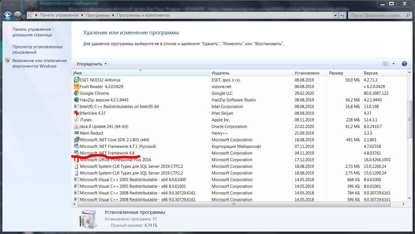This screenshot has height=234, width=415.
Task: Click the Foxit Reader program icon
Action: coord(77,87)
